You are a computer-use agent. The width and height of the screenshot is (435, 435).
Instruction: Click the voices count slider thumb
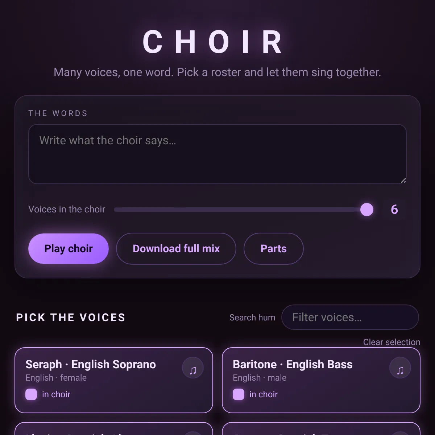pyautogui.click(x=367, y=210)
